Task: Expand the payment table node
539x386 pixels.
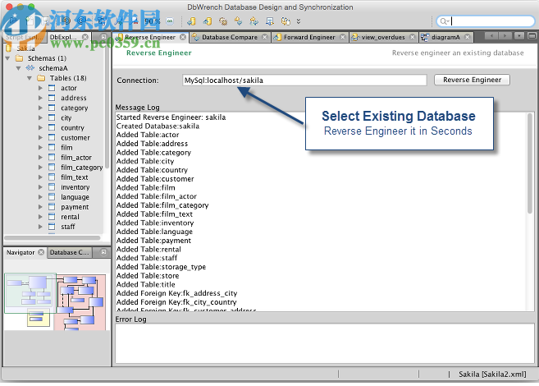Action: coord(40,207)
